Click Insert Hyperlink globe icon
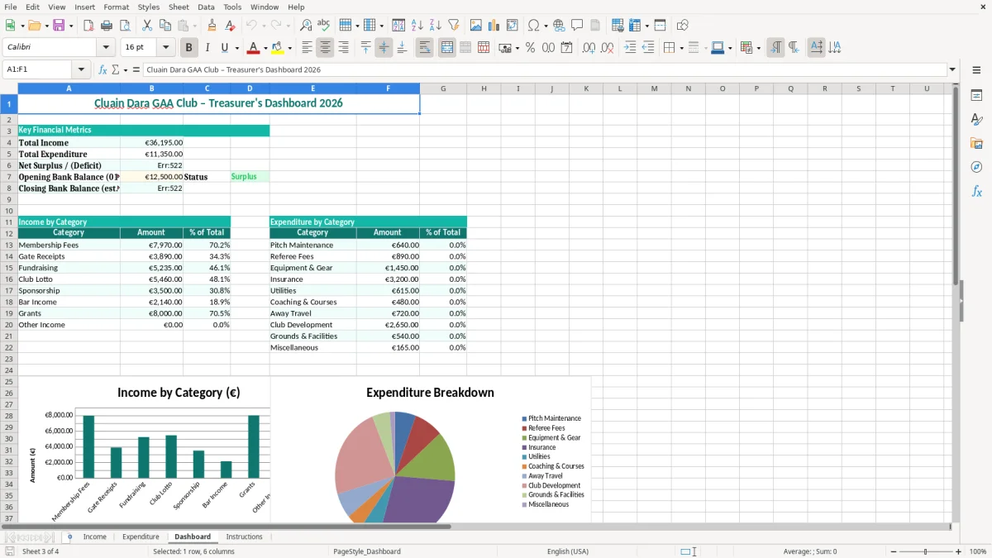The height and width of the screenshot is (558, 992). pyautogui.click(x=559, y=26)
